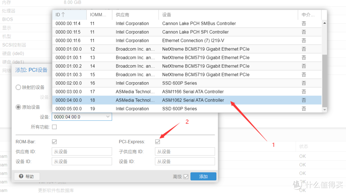Select the 映射的设备 radio button
The height and width of the screenshot is (193, 346).
(18, 87)
